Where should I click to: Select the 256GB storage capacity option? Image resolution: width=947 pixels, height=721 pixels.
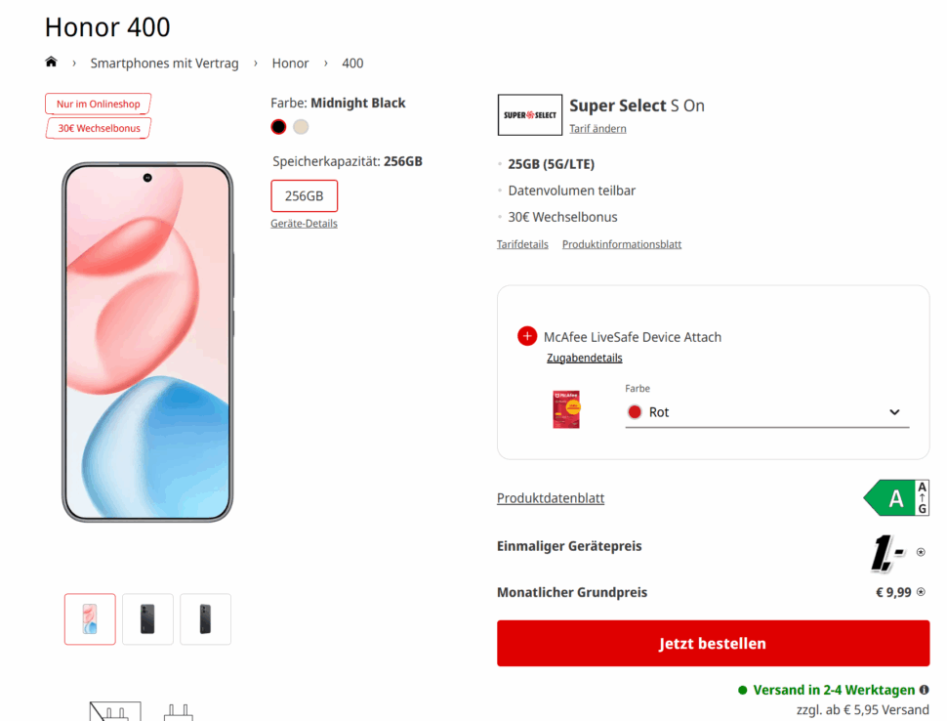tap(304, 195)
